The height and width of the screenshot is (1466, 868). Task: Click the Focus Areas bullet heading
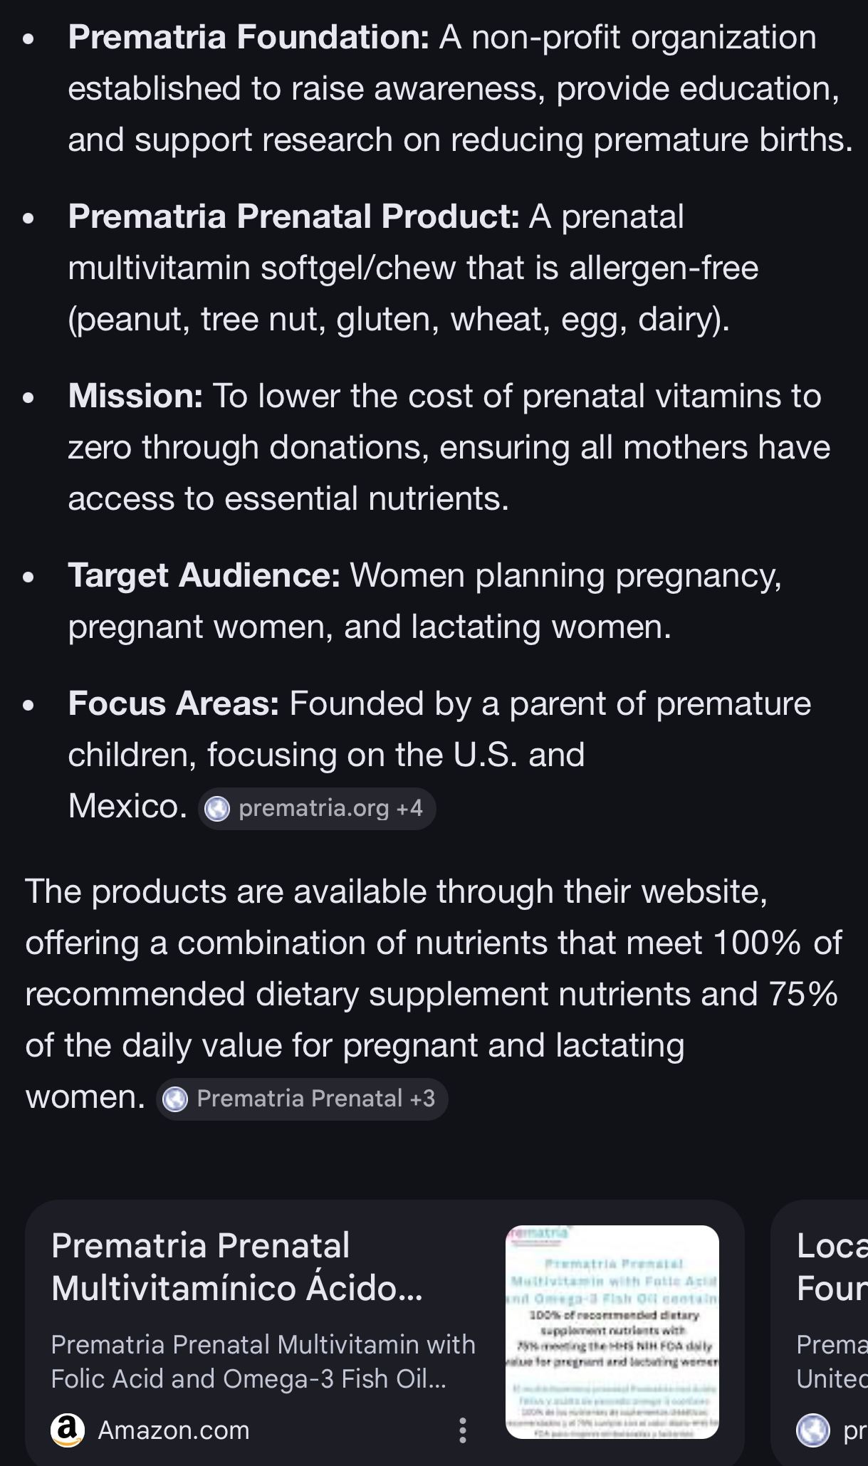click(x=173, y=704)
